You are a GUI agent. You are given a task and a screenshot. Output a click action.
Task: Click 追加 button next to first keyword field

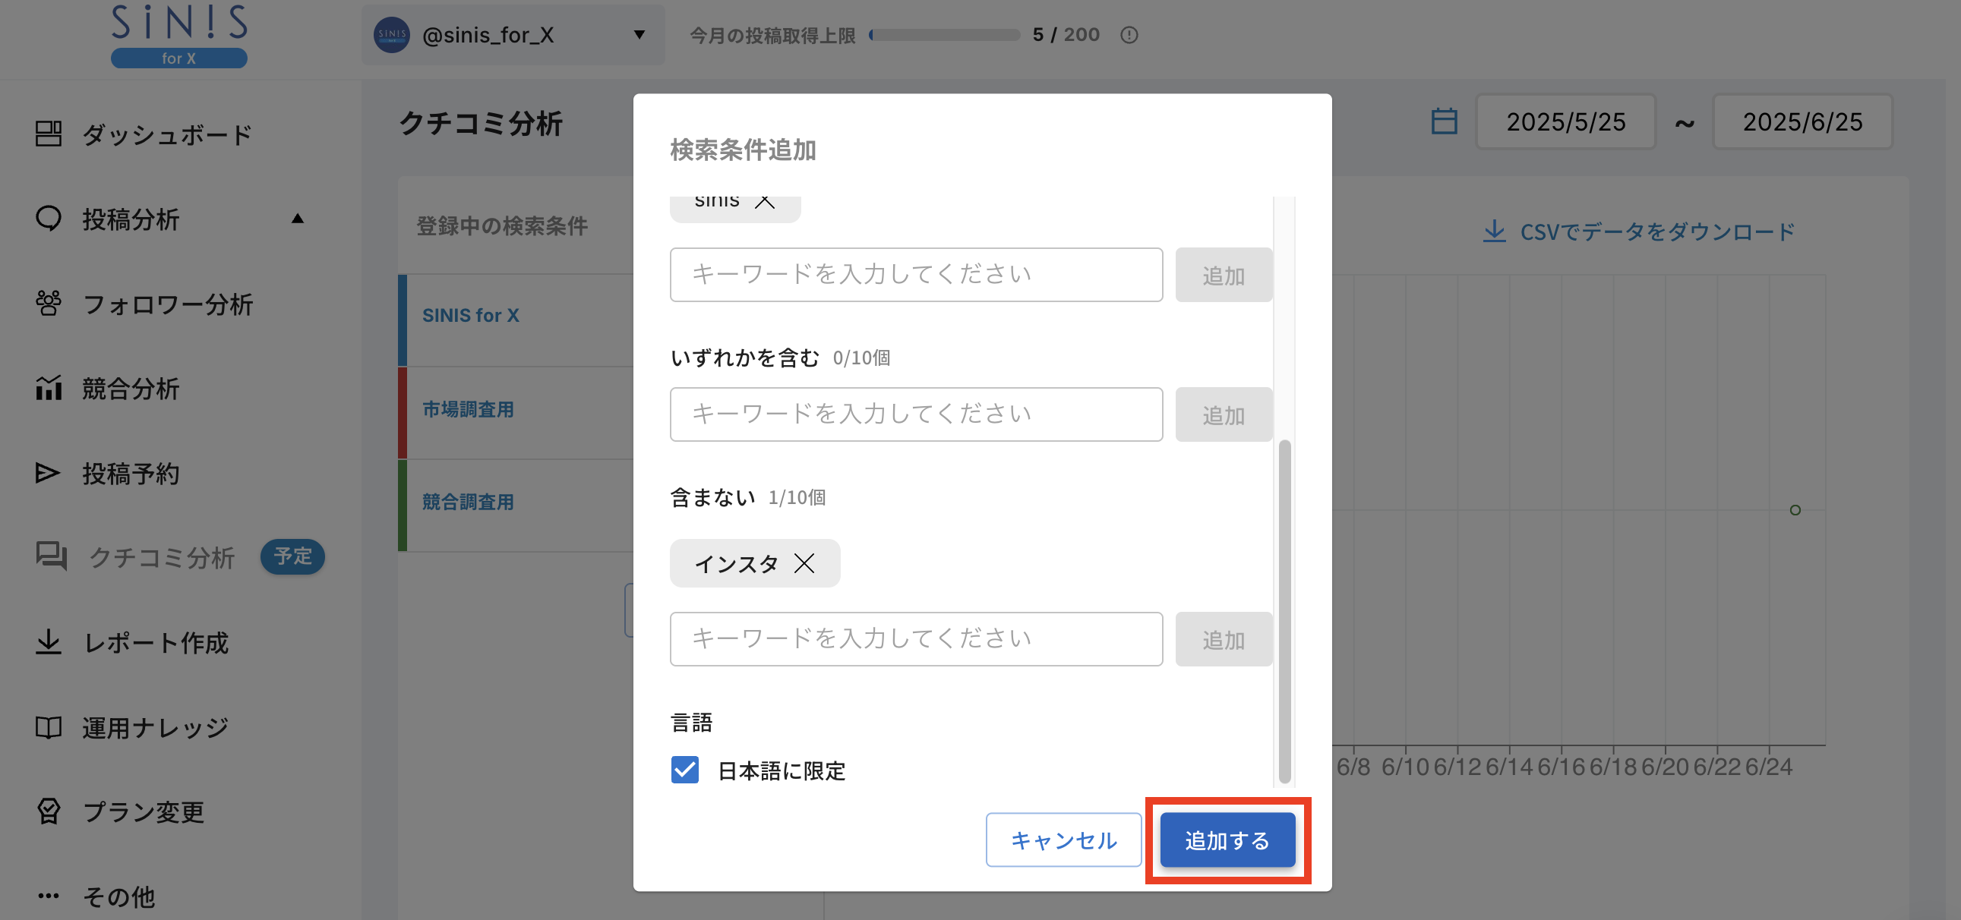point(1224,275)
